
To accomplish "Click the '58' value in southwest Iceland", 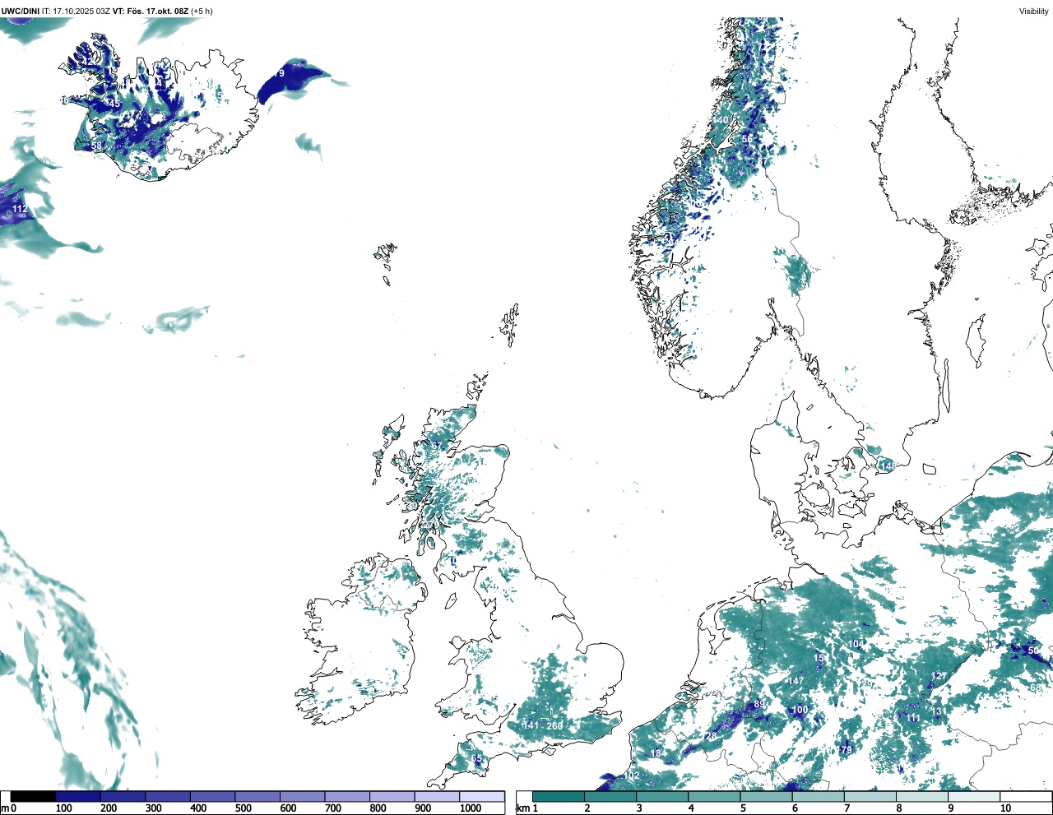I will pyautogui.click(x=96, y=146).
